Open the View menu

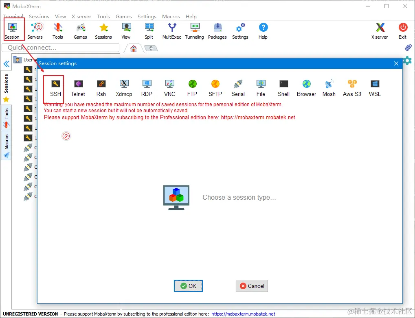[x=60, y=16]
